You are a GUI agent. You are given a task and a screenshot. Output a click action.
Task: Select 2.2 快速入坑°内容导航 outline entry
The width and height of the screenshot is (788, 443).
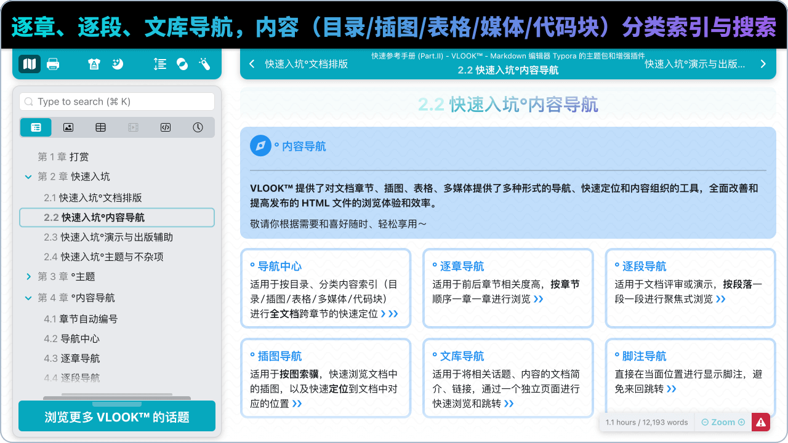point(117,217)
